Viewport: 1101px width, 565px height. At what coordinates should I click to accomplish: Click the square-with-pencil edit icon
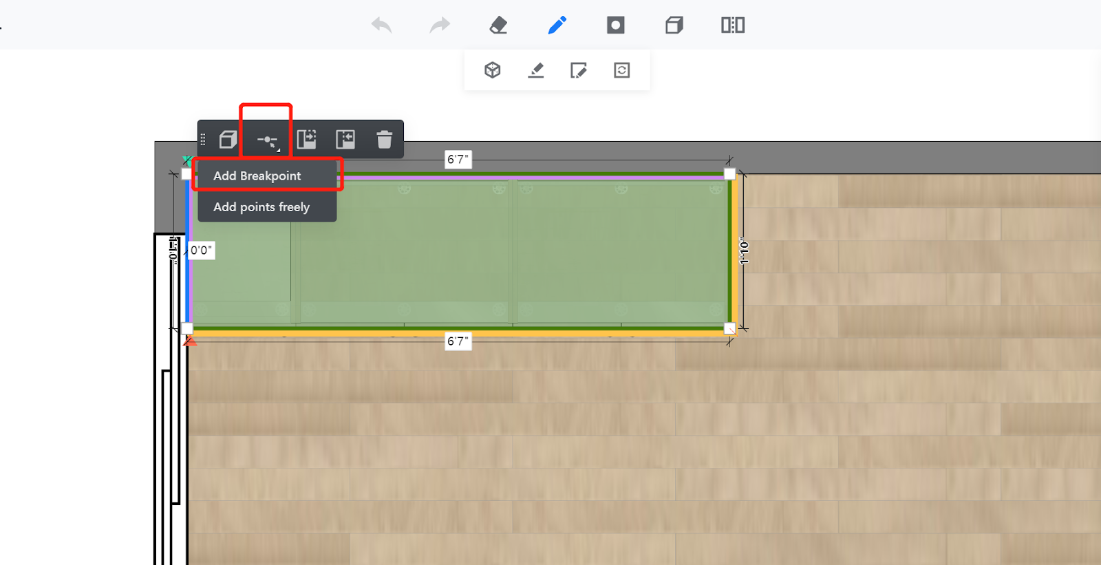[x=579, y=70]
